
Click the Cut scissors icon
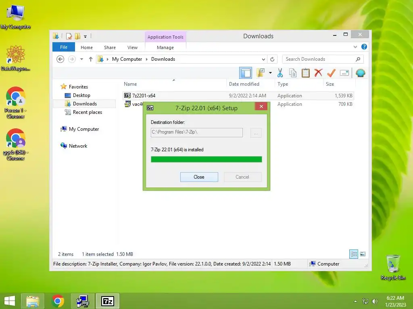tap(280, 73)
